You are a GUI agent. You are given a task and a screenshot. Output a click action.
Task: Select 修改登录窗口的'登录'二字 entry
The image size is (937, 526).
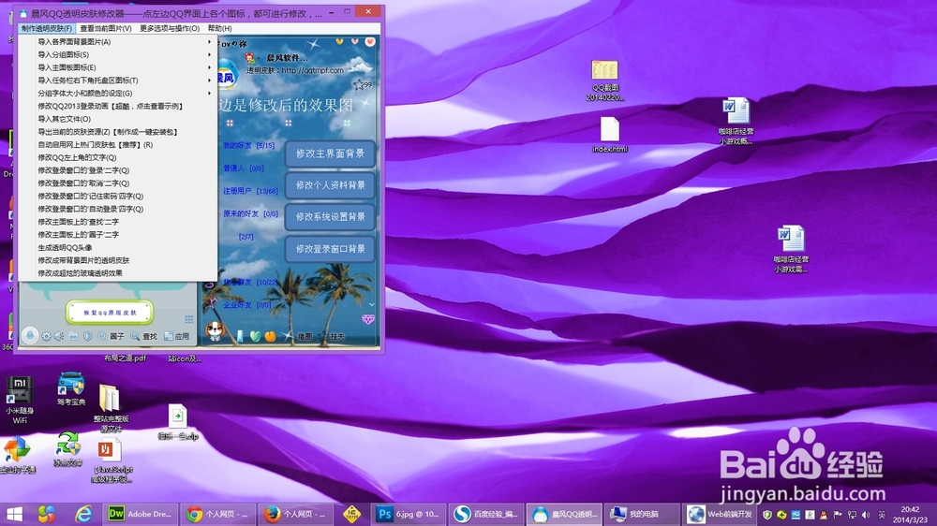(118, 170)
